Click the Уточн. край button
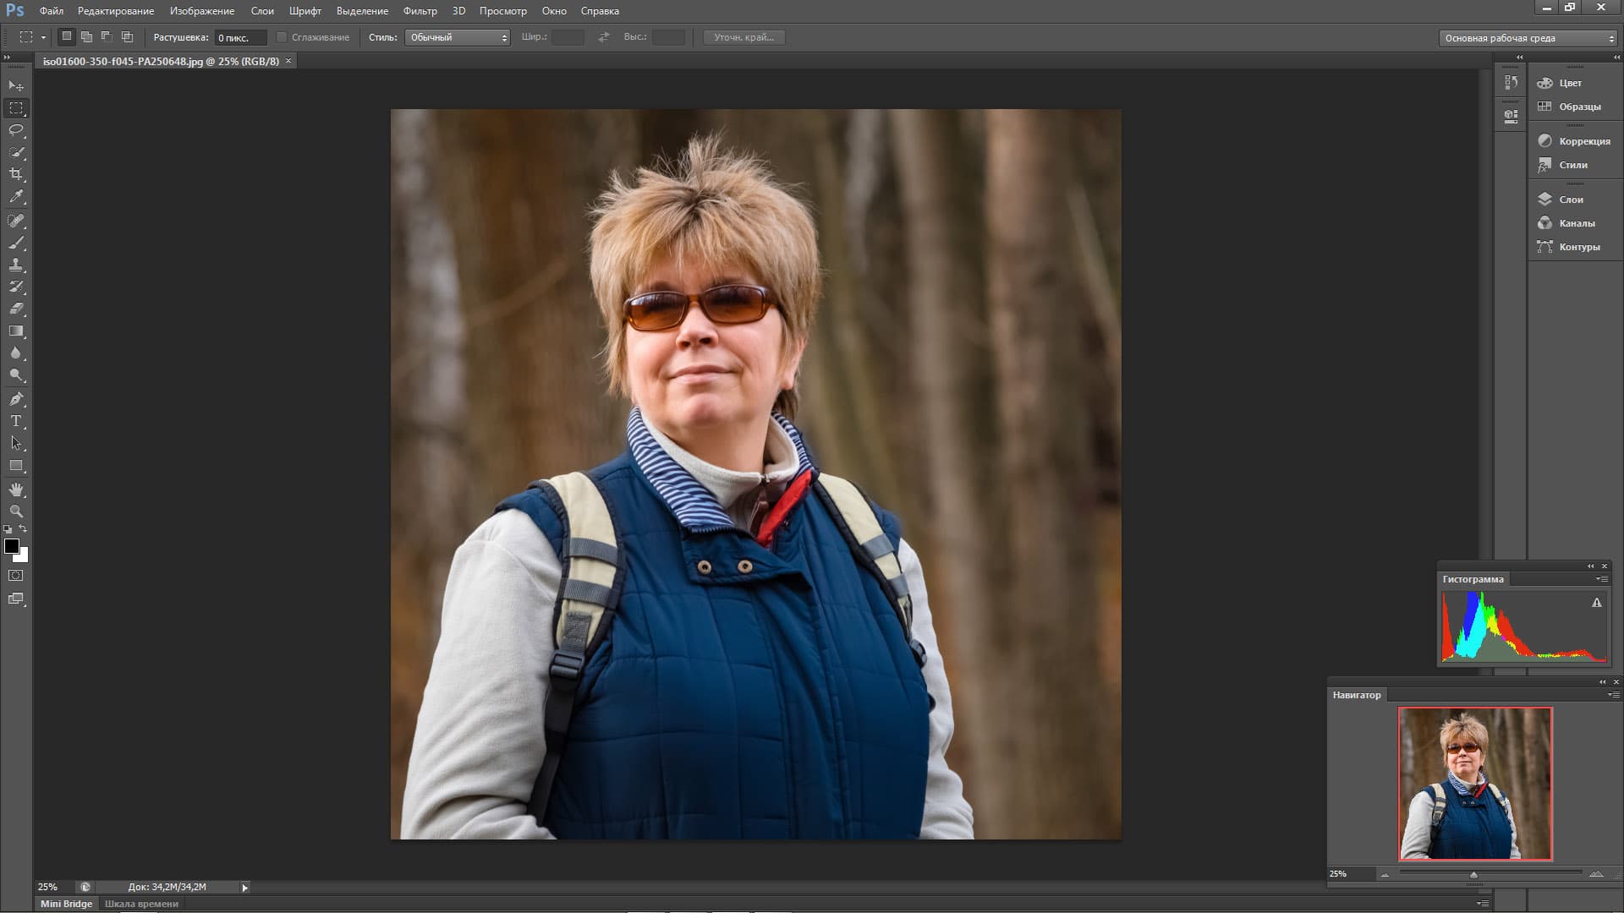 [x=743, y=37]
